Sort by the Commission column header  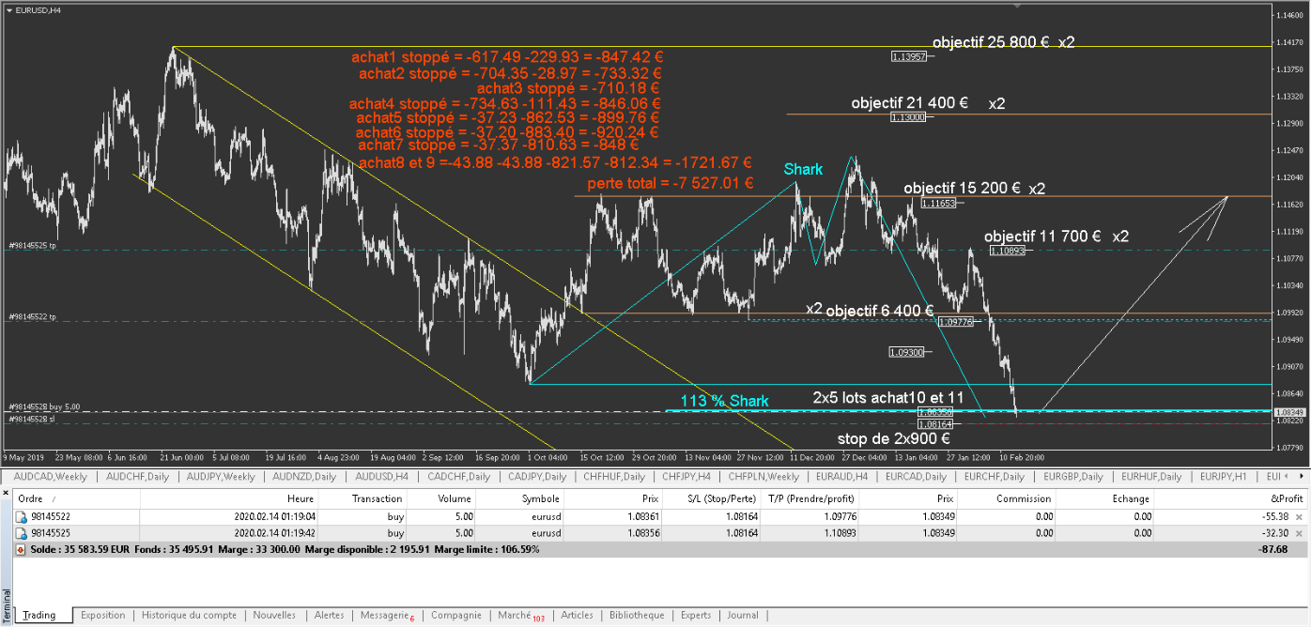click(x=1007, y=499)
